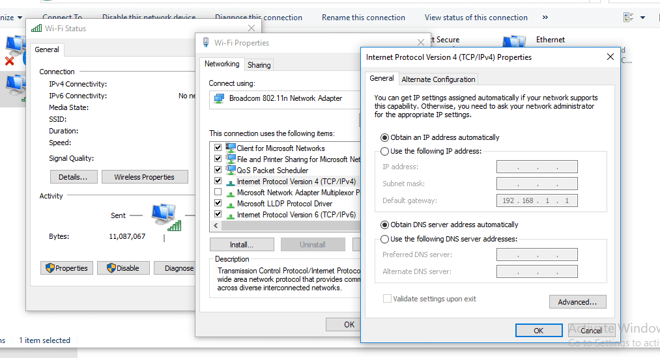This screenshot has height=358, width=660.
Task: Open the Organize dropdown menu
Action: tap(11, 17)
